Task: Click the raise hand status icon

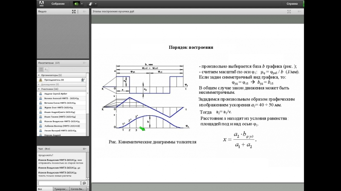Action: click(x=90, y=4)
